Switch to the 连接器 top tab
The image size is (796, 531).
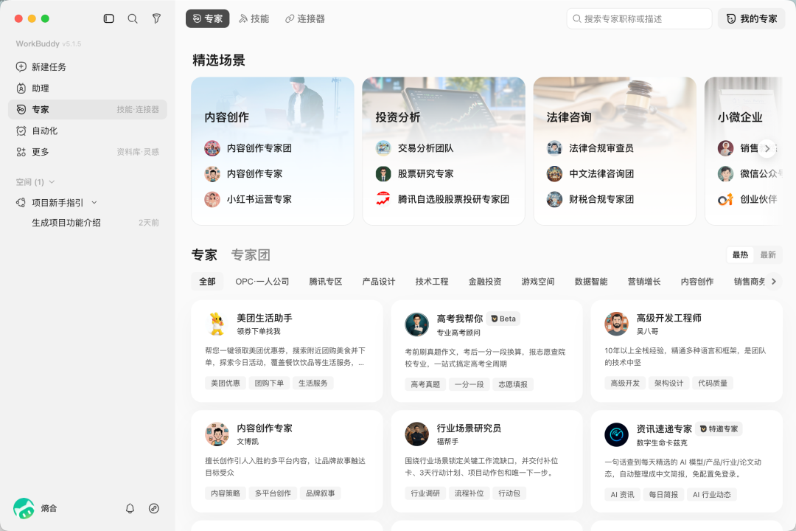click(304, 18)
